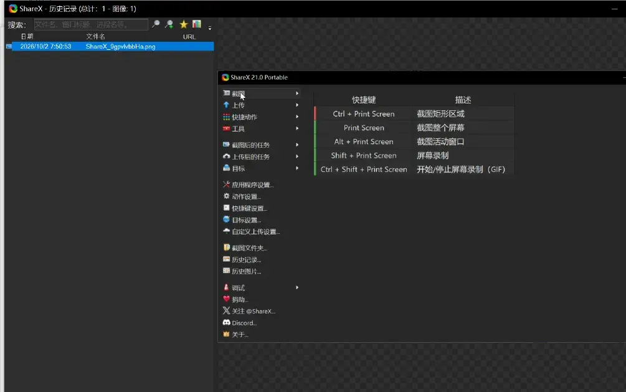This screenshot has width=626, height=392.
Task: Click the X logo icon beside 关注 @ShareX
Action: coord(226,310)
